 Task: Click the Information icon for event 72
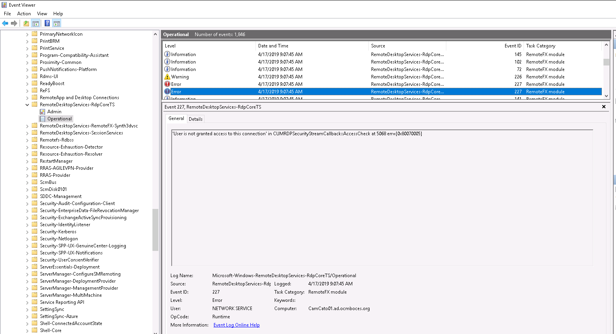click(x=167, y=69)
